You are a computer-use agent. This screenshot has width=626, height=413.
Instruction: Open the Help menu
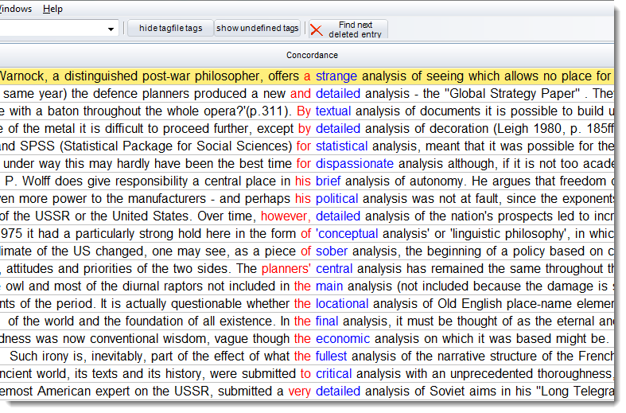pos(52,9)
